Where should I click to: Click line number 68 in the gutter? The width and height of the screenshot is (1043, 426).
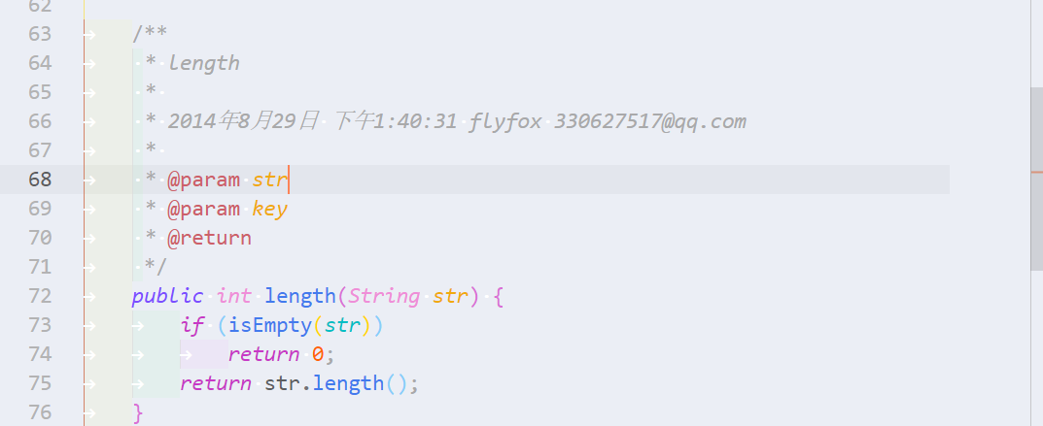pos(40,180)
